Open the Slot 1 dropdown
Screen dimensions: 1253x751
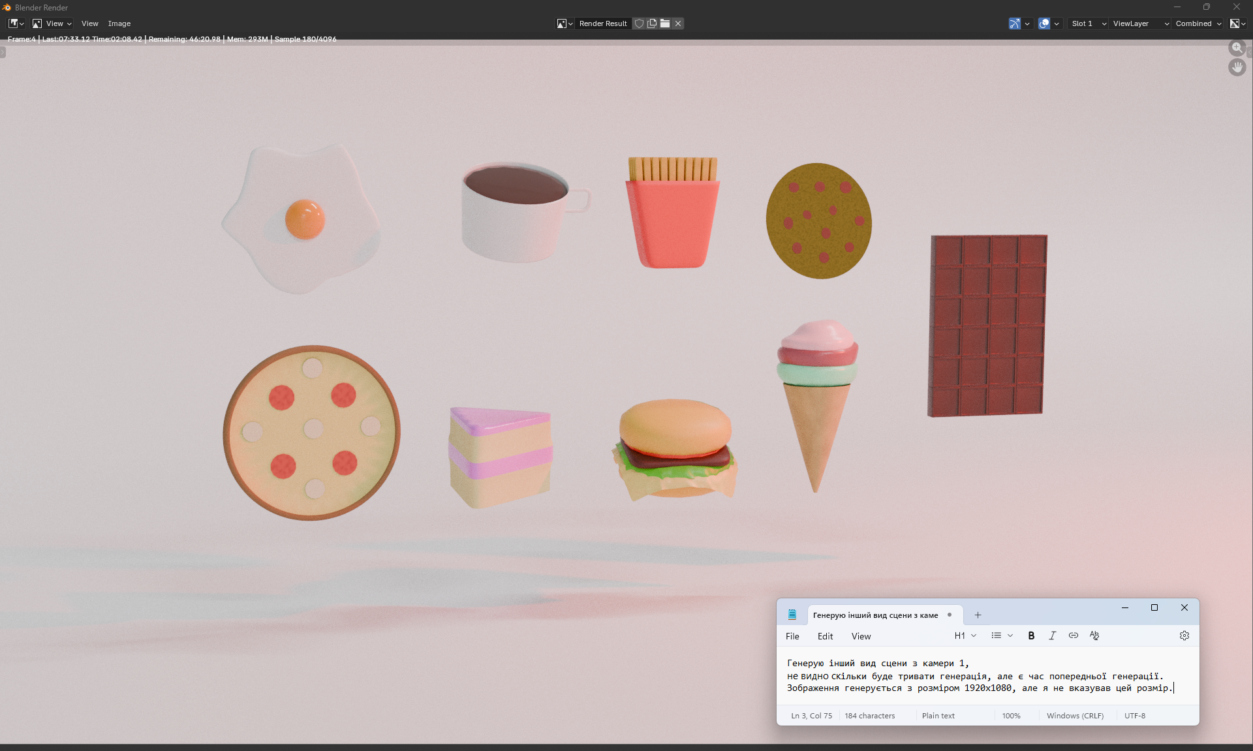click(1089, 23)
